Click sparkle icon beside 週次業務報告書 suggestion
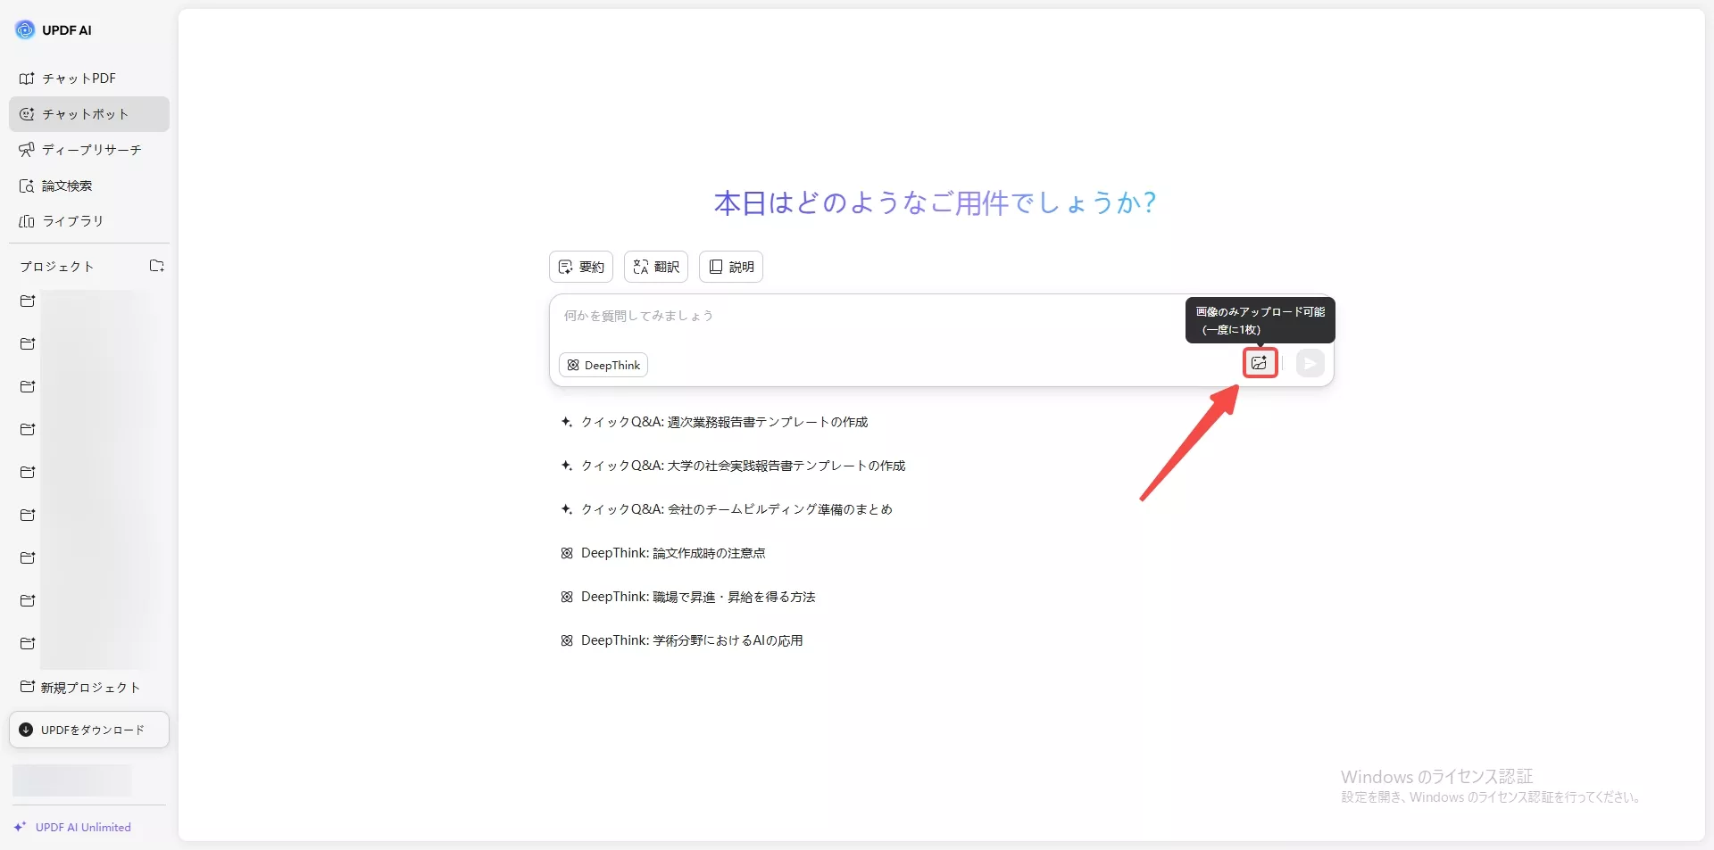 pyautogui.click(x=566, y=422)
